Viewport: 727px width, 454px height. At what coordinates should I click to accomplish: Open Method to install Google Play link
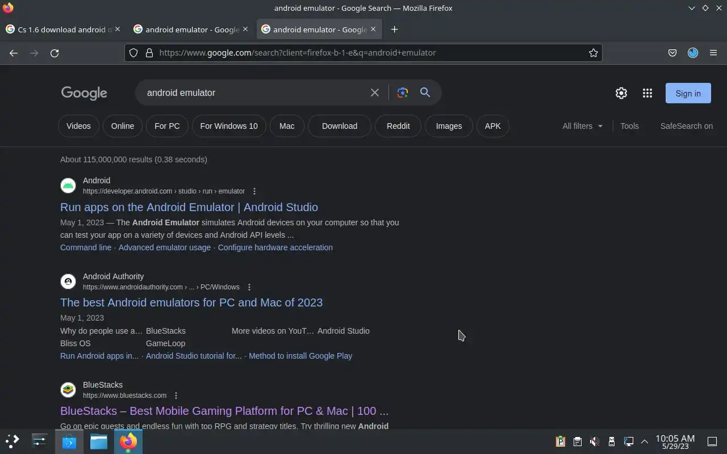pos(300,356)
